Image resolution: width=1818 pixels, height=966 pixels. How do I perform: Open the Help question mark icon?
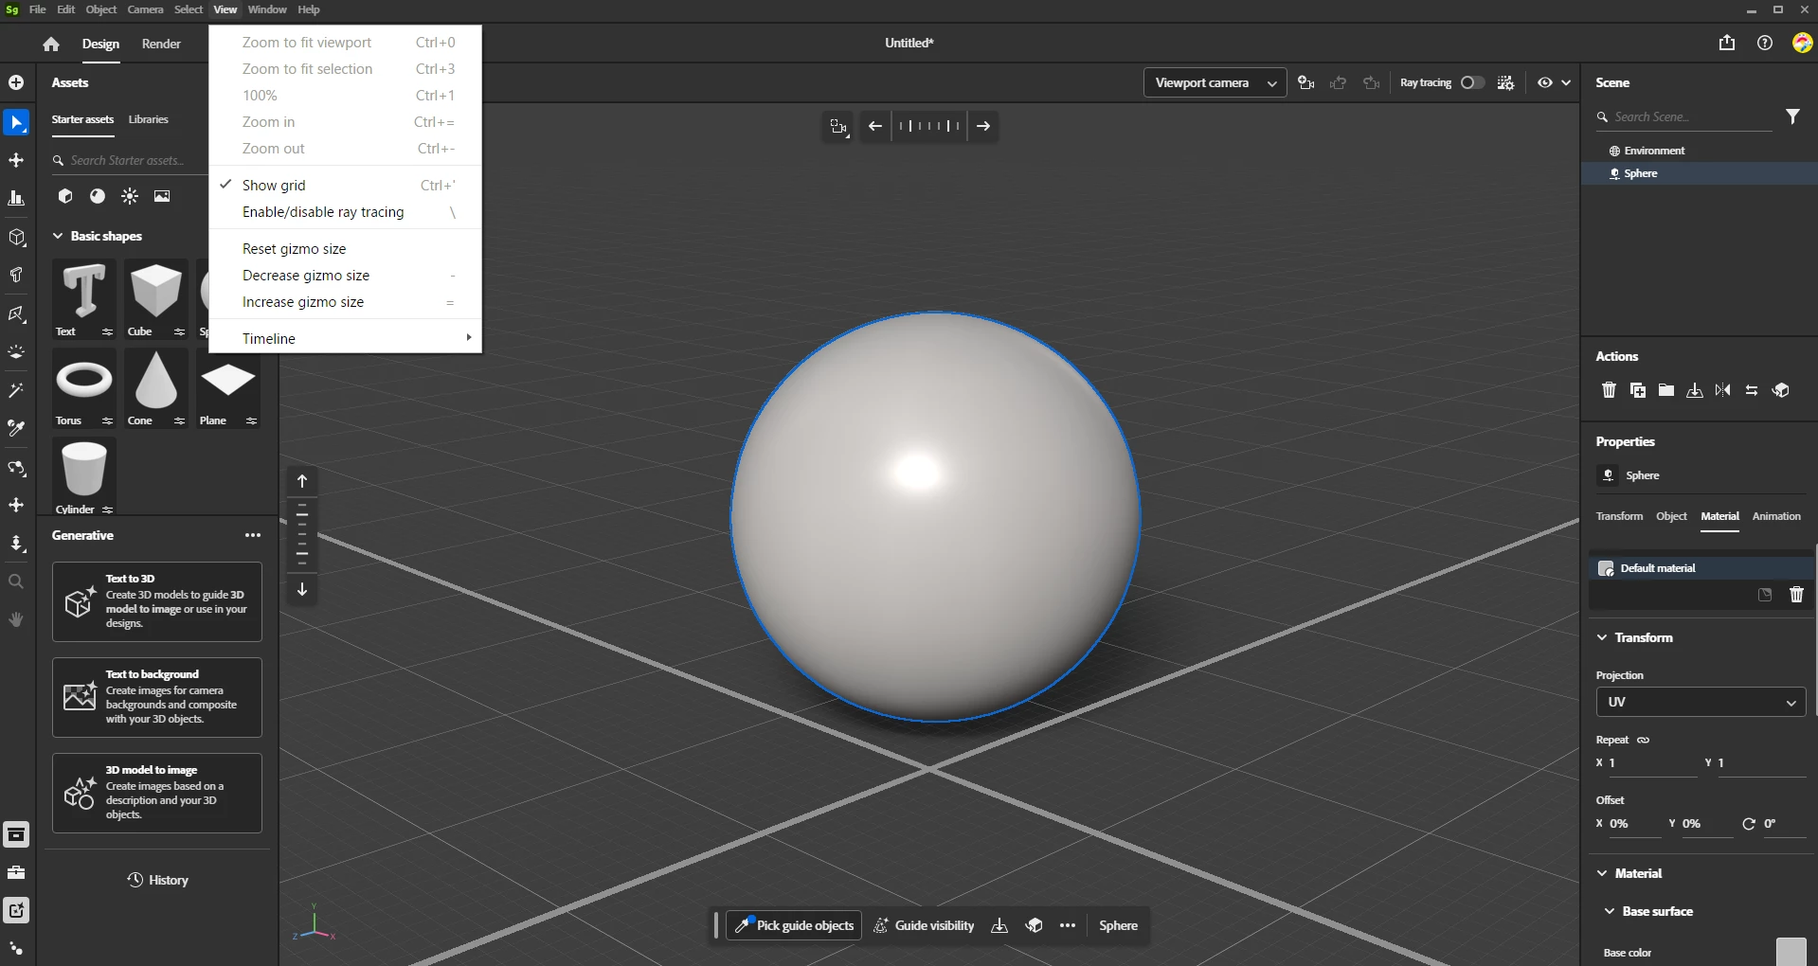tap(1765, 43)
